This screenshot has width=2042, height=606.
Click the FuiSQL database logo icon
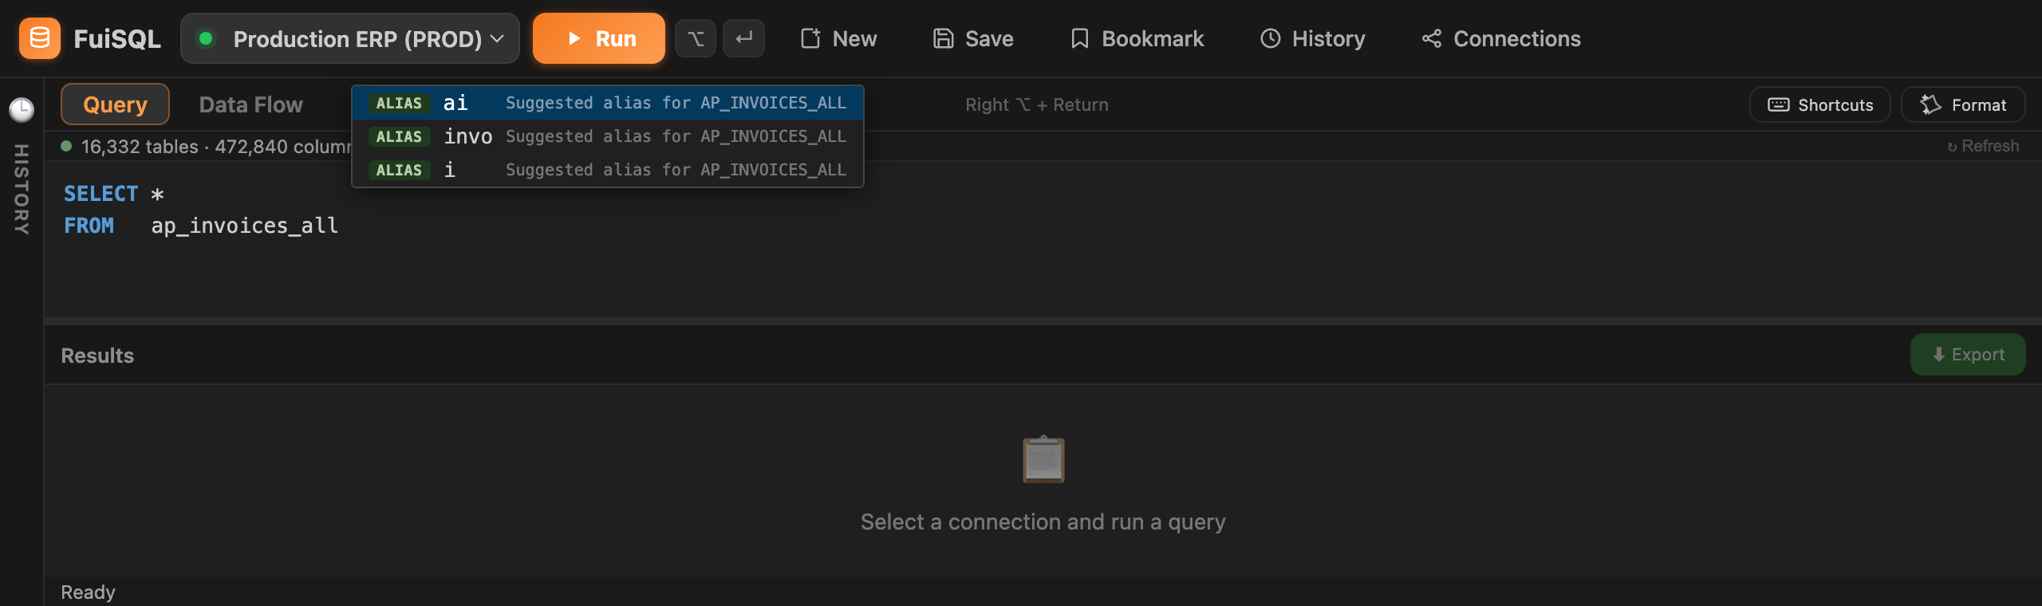point(40,38)
